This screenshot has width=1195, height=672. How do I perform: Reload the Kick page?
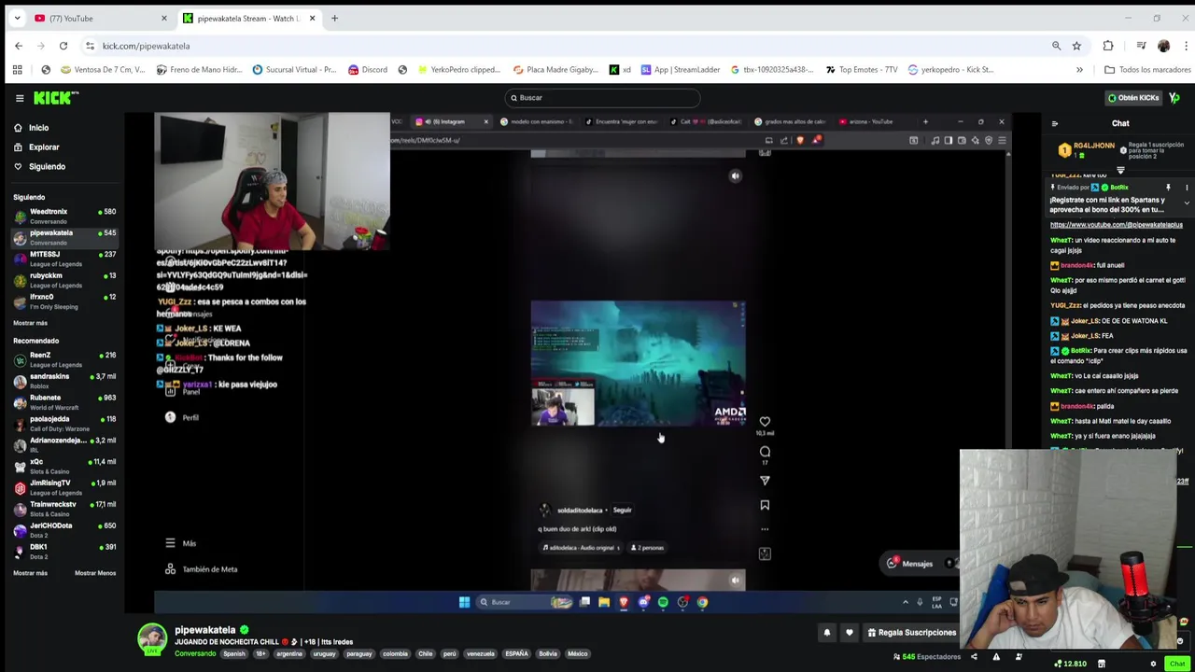(x=63, y=46)
